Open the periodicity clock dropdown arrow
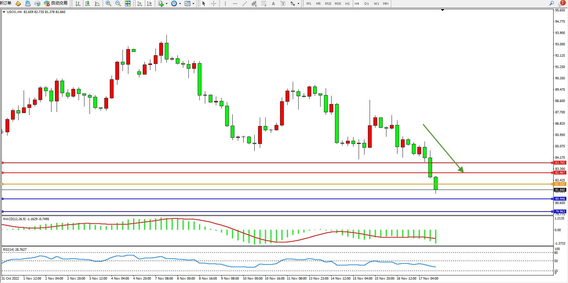The image size is (568, 283). (180, 3)
